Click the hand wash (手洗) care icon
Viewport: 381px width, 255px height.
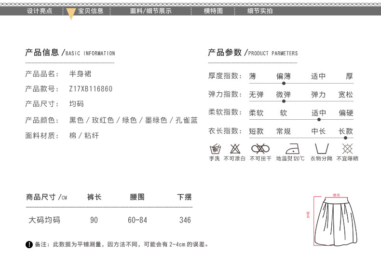coord(215,148)
